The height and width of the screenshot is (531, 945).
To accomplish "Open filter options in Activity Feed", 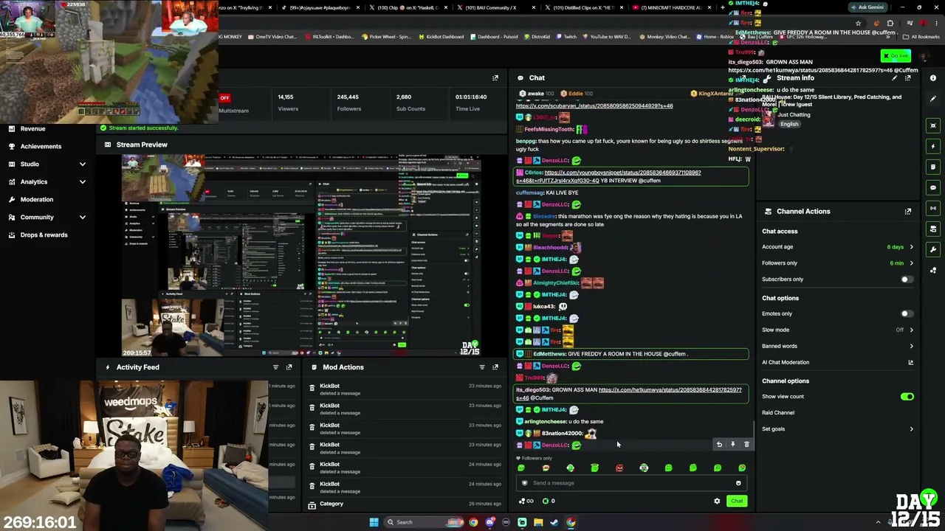I will pyautogui.click(x=275, y=367).
